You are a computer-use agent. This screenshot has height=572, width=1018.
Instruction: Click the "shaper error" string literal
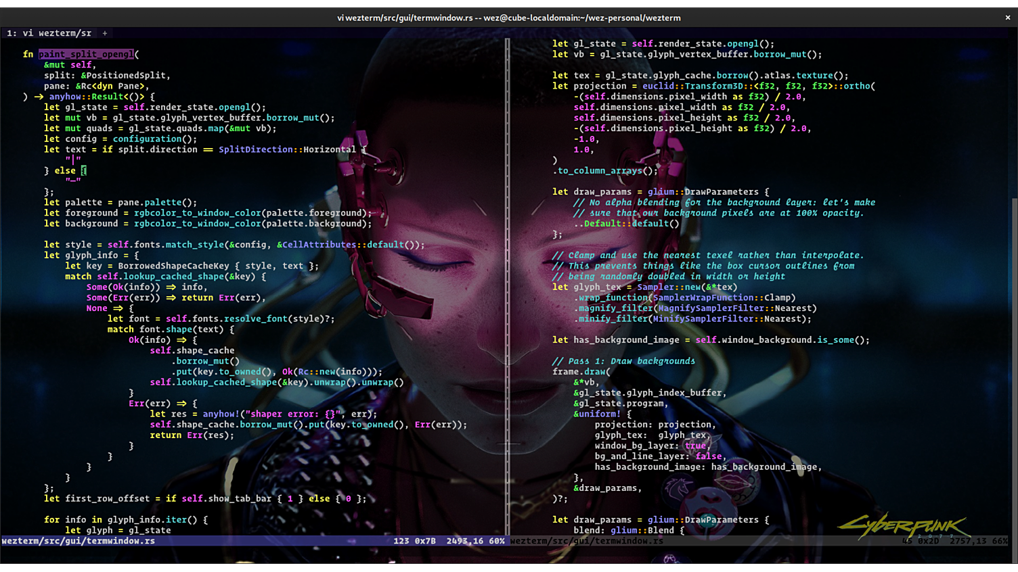292,414
